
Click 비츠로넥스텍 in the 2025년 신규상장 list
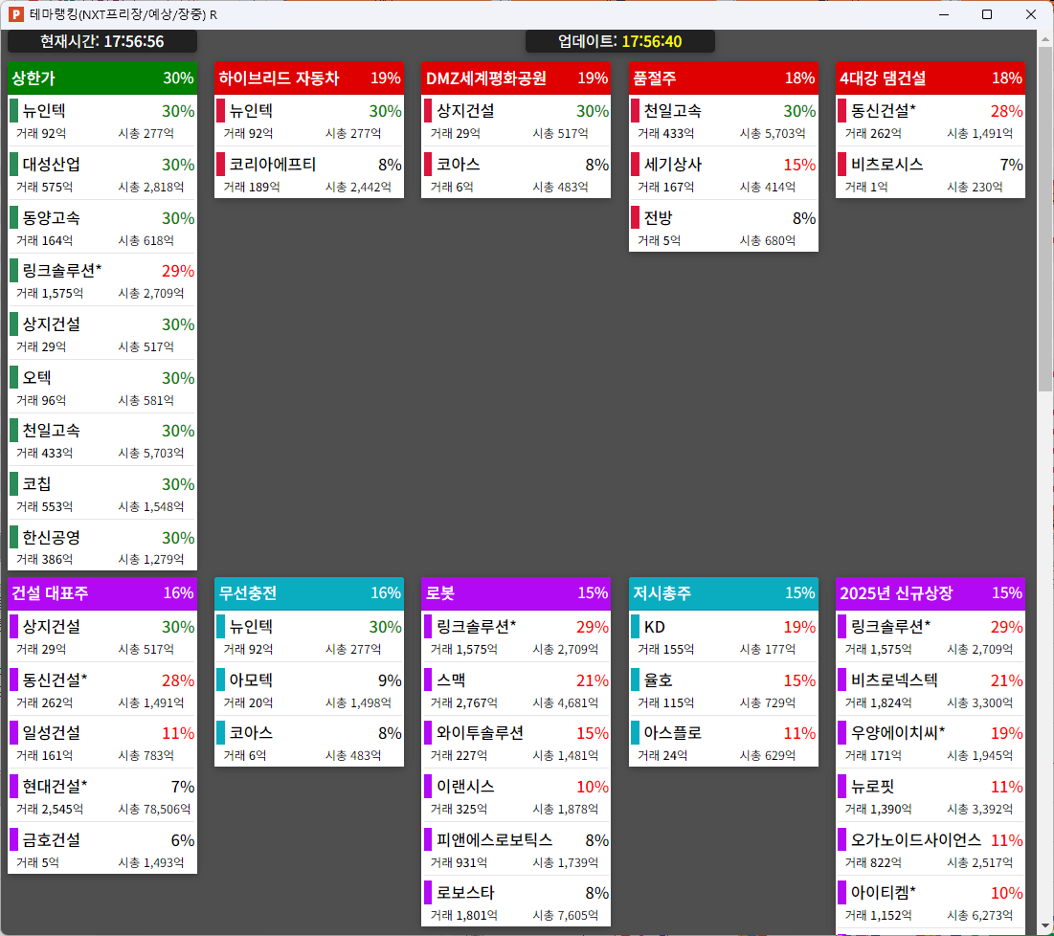point(894,680)
